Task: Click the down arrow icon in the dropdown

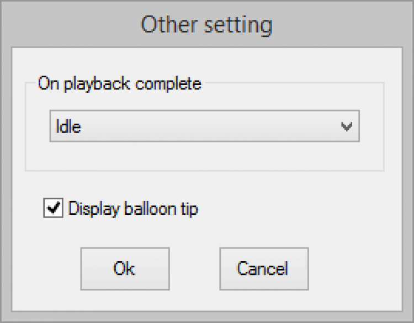Action: tap(347, 127)
